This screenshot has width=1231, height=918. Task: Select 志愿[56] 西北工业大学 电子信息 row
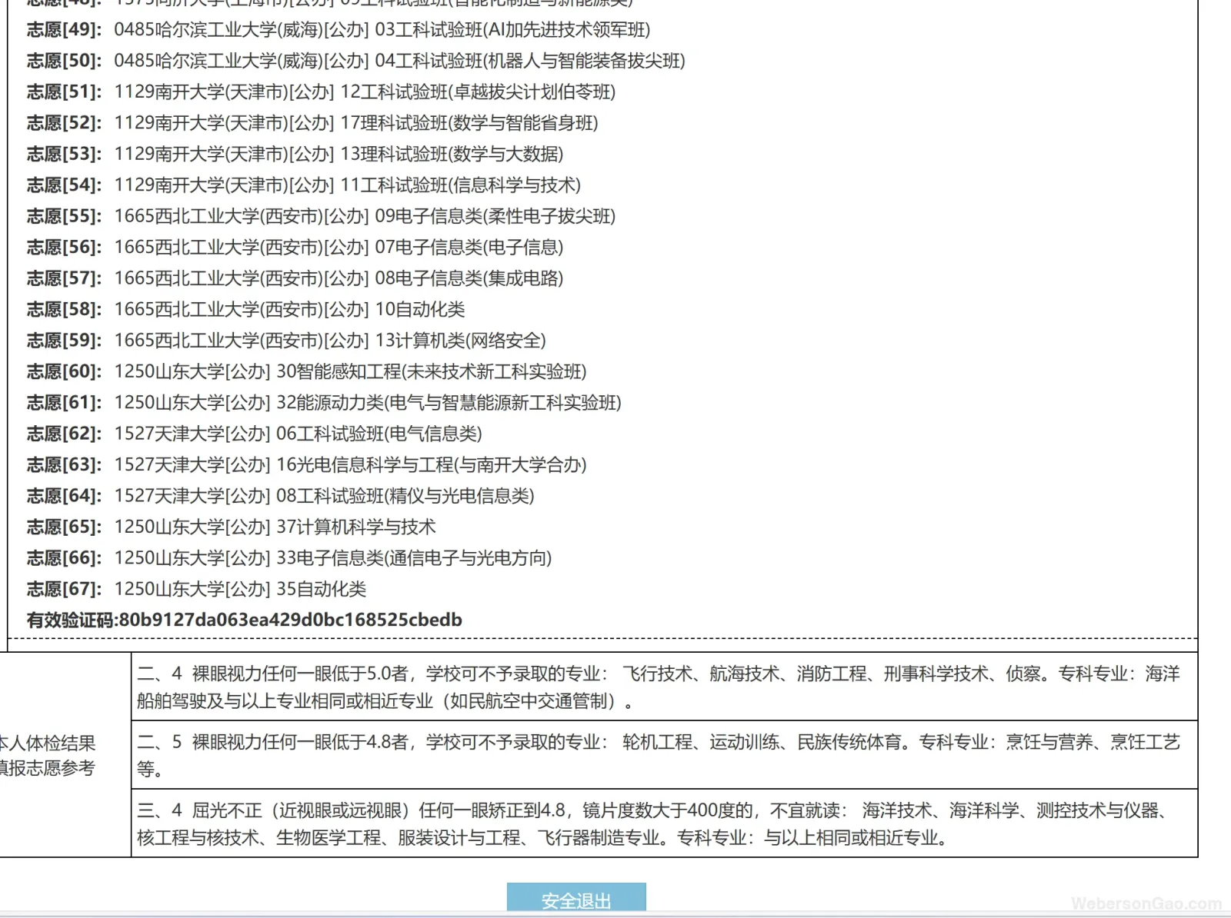coord(295,248)
